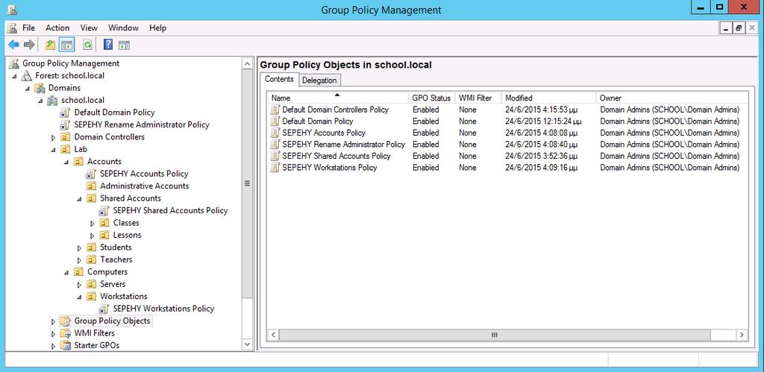764x372 pixels.
Task: Open the Window menu
Action: pyautogui.click(x=123, y=28)
